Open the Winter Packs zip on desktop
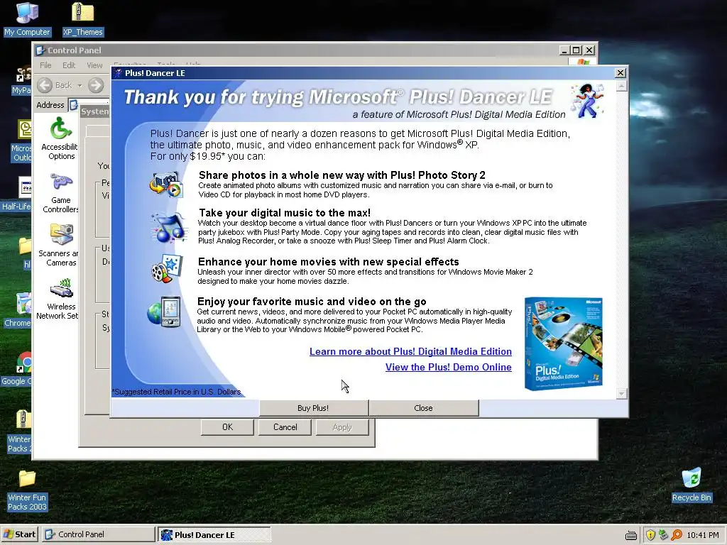Image resolution: width=727 pixels, height=545 pixels. coord(19,432)
